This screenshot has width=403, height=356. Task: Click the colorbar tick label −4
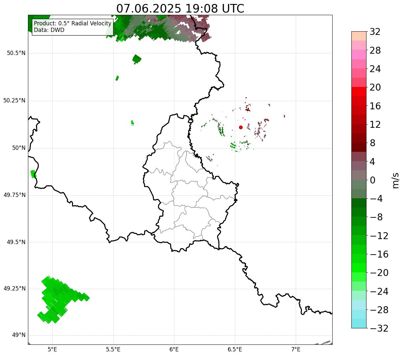pos(376,199)
